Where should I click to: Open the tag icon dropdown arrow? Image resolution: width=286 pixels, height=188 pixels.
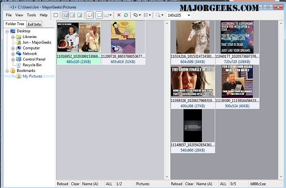140,15
